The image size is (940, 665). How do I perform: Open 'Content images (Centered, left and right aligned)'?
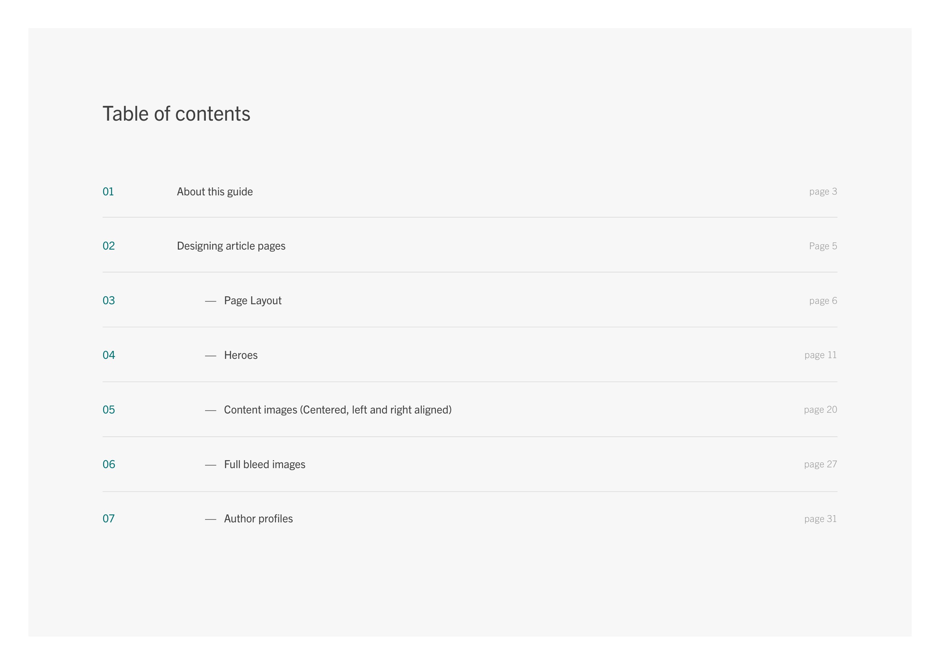coord(337,410)
